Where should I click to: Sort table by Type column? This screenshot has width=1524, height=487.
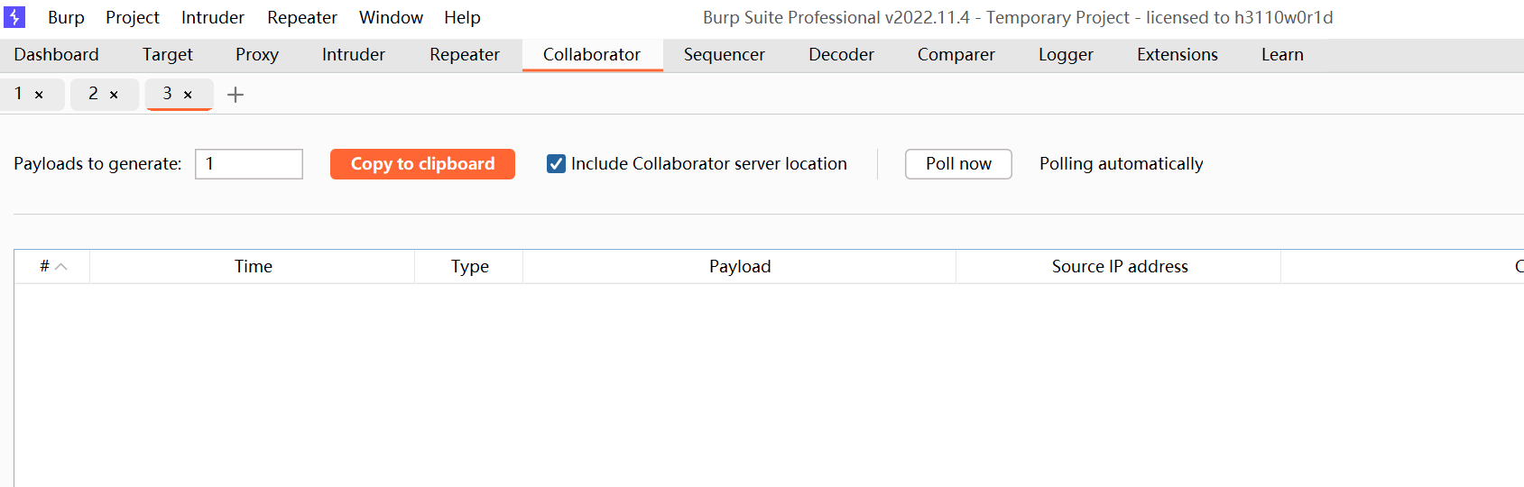[x=469, y=267]
